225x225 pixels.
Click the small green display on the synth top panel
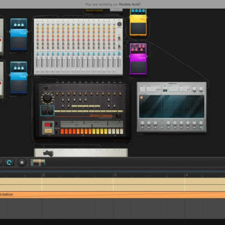(165, 90)
